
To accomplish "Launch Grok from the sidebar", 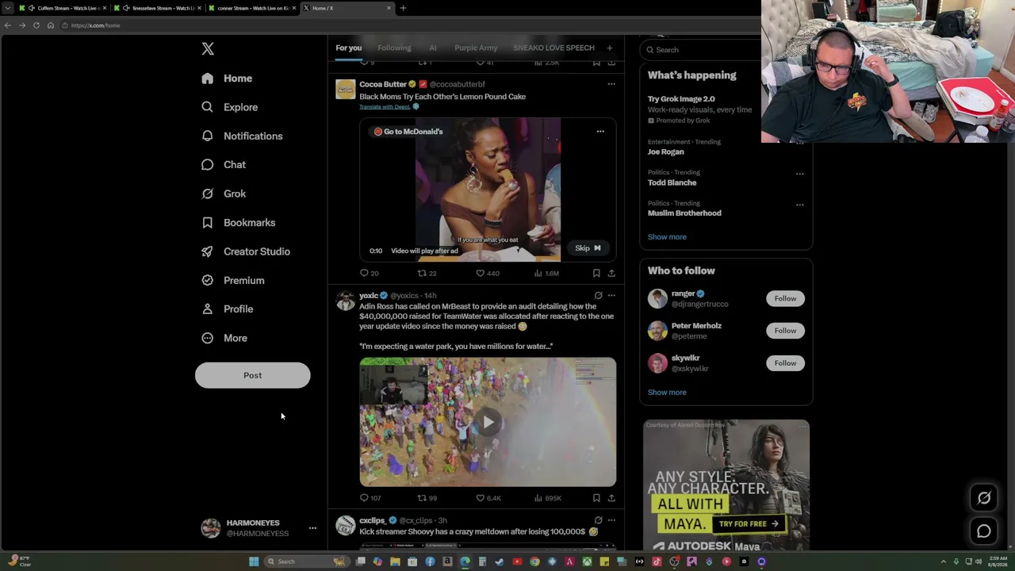I will click(x=224, y=194).
